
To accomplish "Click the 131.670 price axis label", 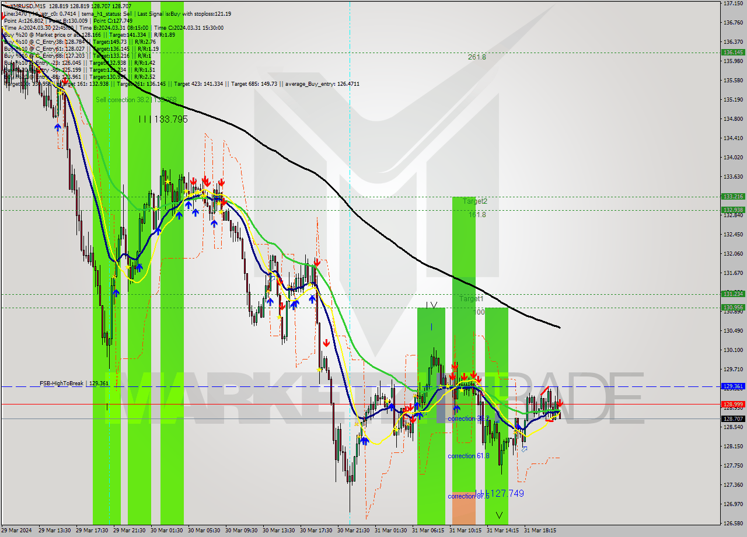I will click(x=733, y=273).
